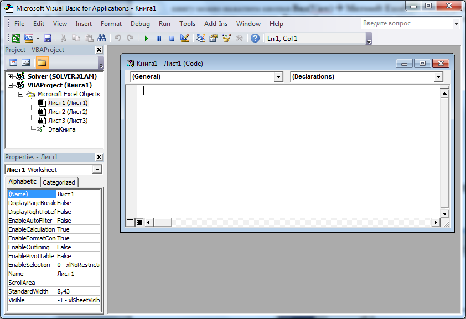The width and height of the screenshot is (466, 319).
Task: Close the Properties - Лист1 panel
Action: [99, 157]
